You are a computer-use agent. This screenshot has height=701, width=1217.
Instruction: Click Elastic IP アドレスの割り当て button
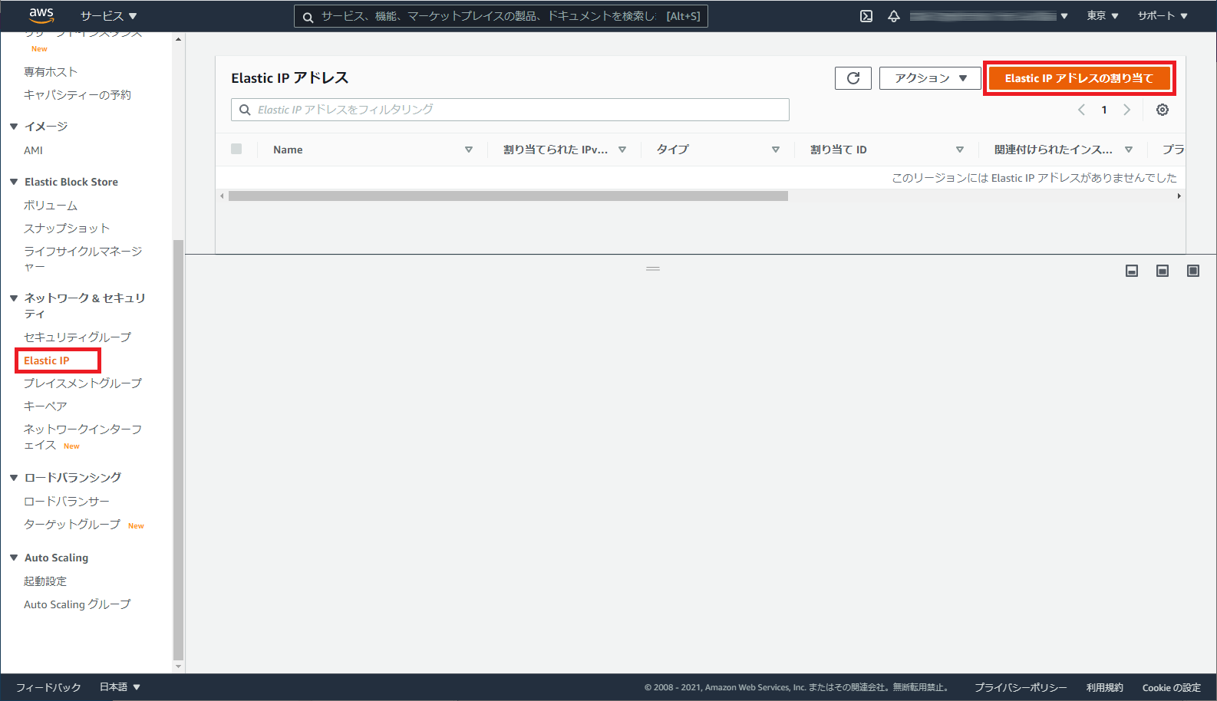coord(1079,78)
